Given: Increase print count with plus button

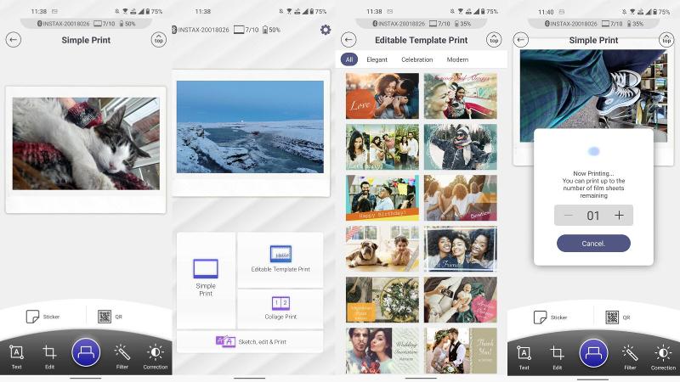Looking at the screenshot, I should (x=619, y=216).
